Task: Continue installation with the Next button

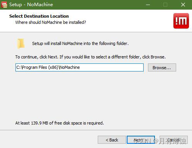Action: click(141, 140)
